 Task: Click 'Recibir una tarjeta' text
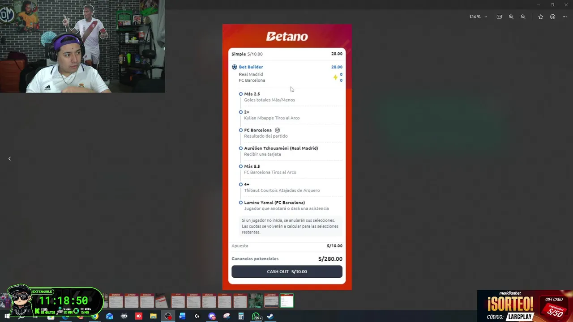pyautogui.click(x=262, y=154)
